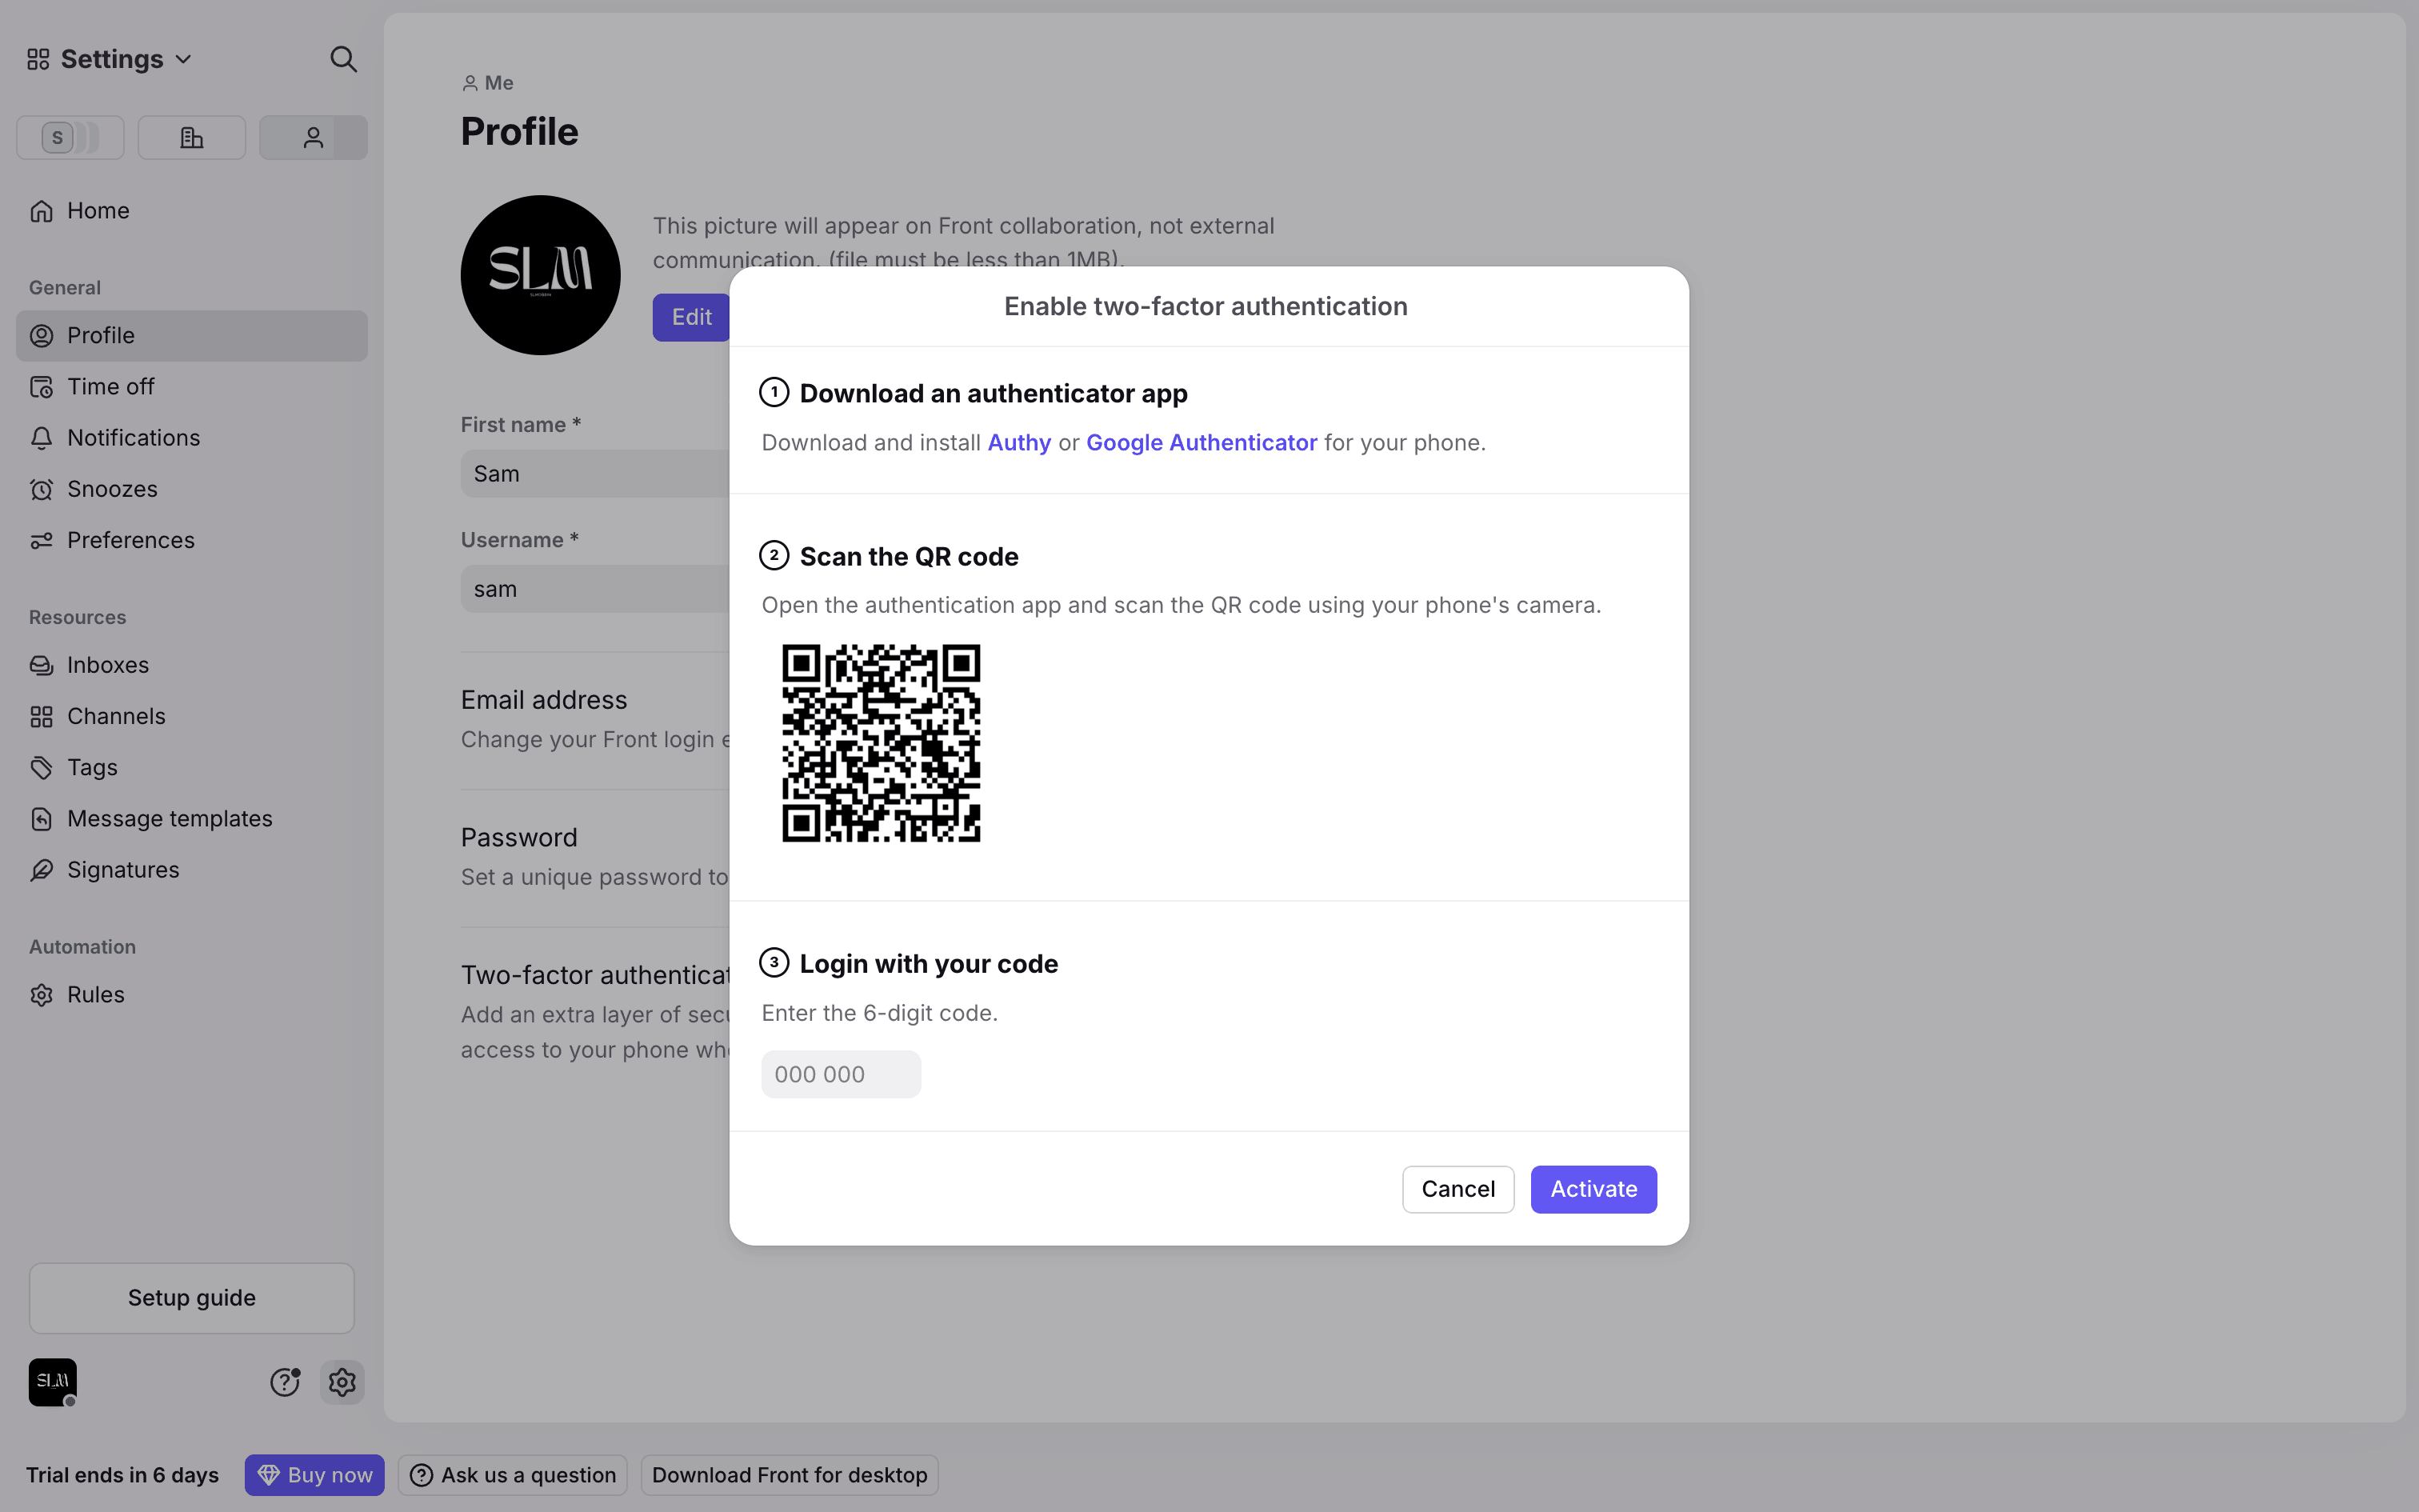Click the Buy now diamond button
This screenshot has height=1512, width=2419.
[x=314, y=1475]
